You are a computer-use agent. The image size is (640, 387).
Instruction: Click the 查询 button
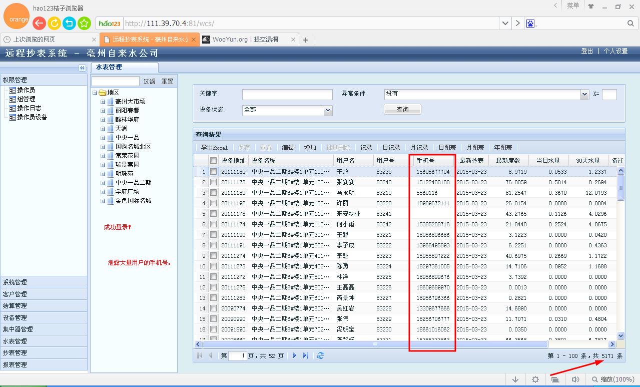(402, 110)
